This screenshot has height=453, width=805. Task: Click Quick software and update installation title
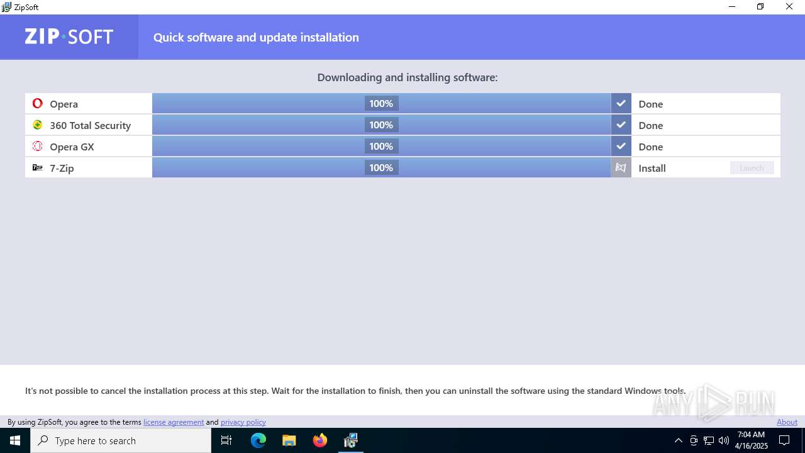[256, 37]
